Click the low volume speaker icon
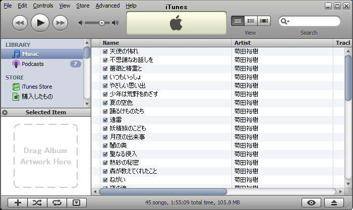Screen dimensions: 353x210 81,23
